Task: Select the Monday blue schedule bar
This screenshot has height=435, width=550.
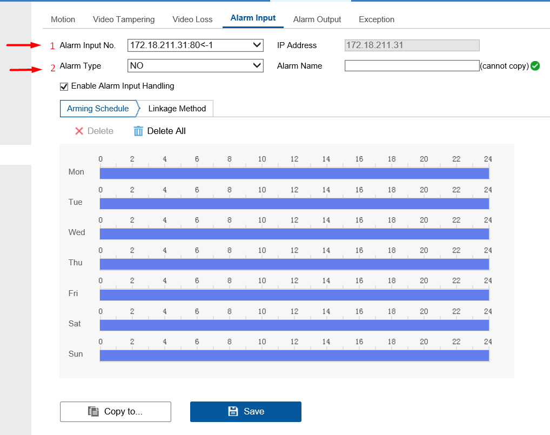Action: [294, 173]
